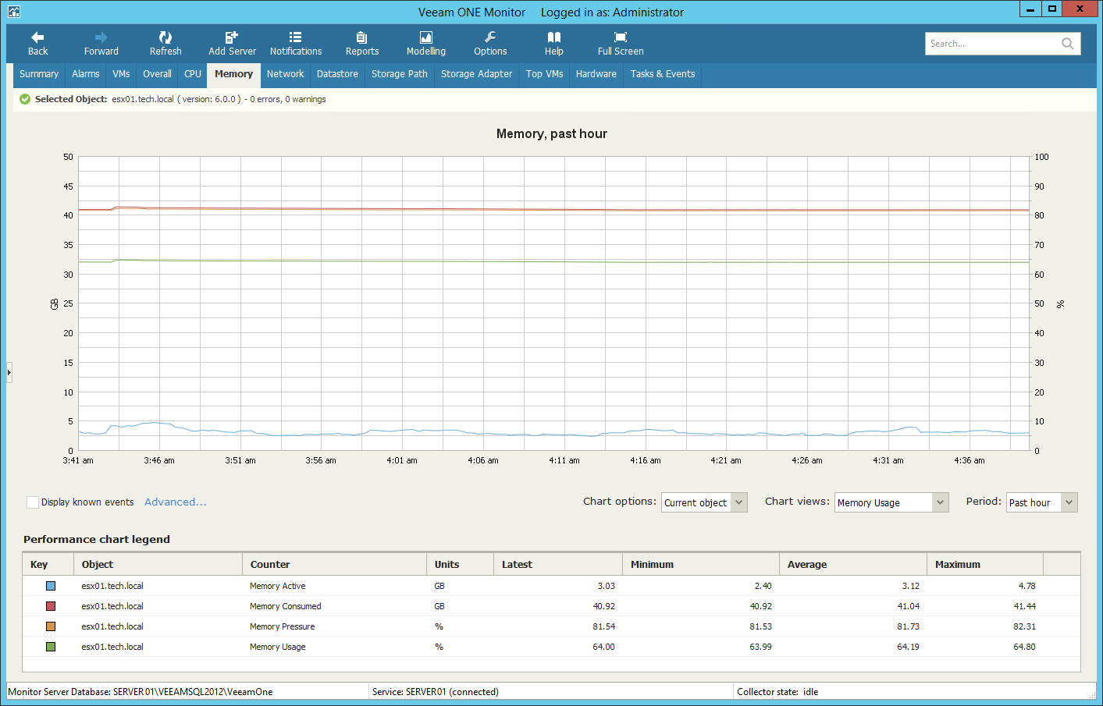Image resolution: width=1103 pixels, height=706 pixels.
Task: Click the Maximum value 82.31
Action: click(1025, 626)
